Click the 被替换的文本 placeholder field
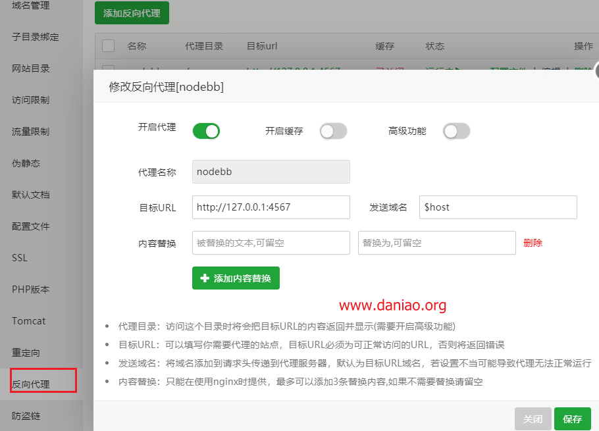599x431 pixels. point(271,243)
